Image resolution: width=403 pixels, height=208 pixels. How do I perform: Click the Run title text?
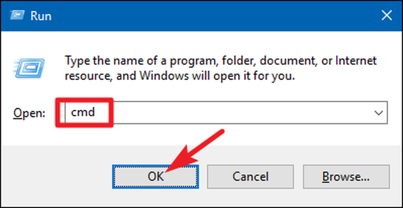[x=41, y=16]
